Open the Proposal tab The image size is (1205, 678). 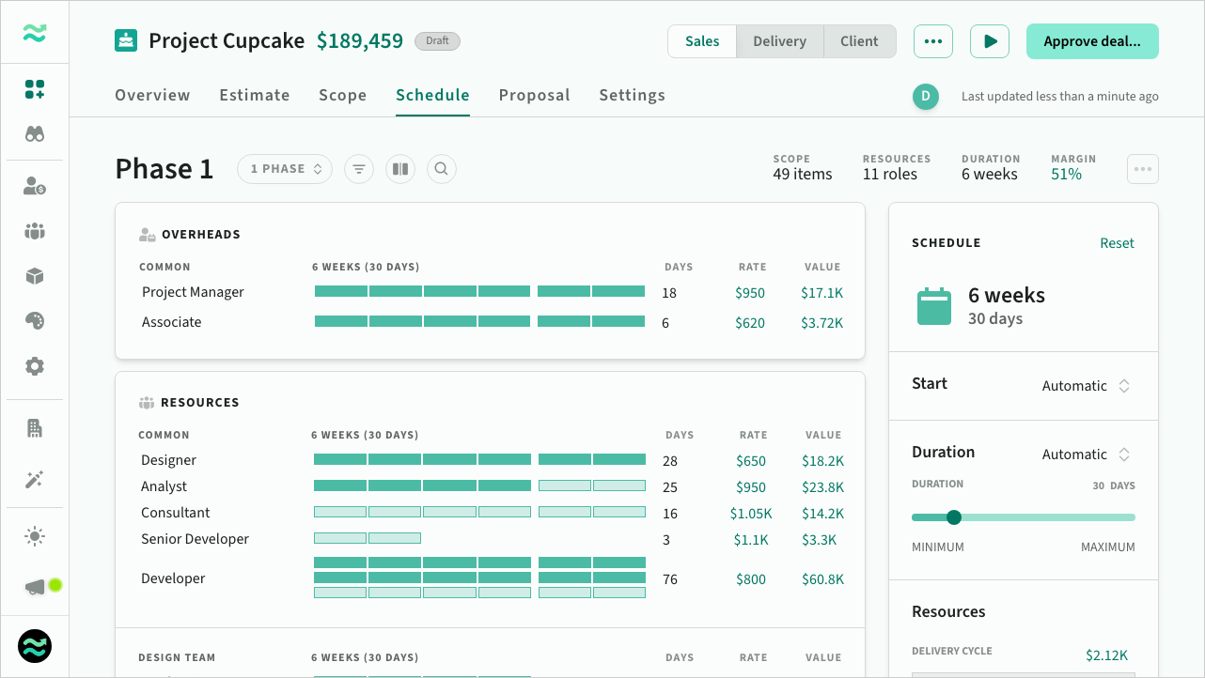coord(534,95)
